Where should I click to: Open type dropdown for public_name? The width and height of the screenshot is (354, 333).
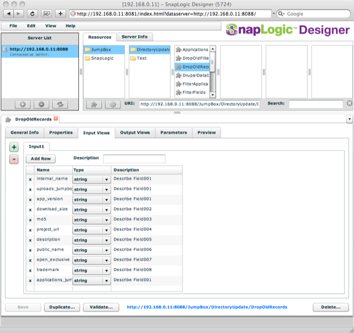(x=91, y=250)
